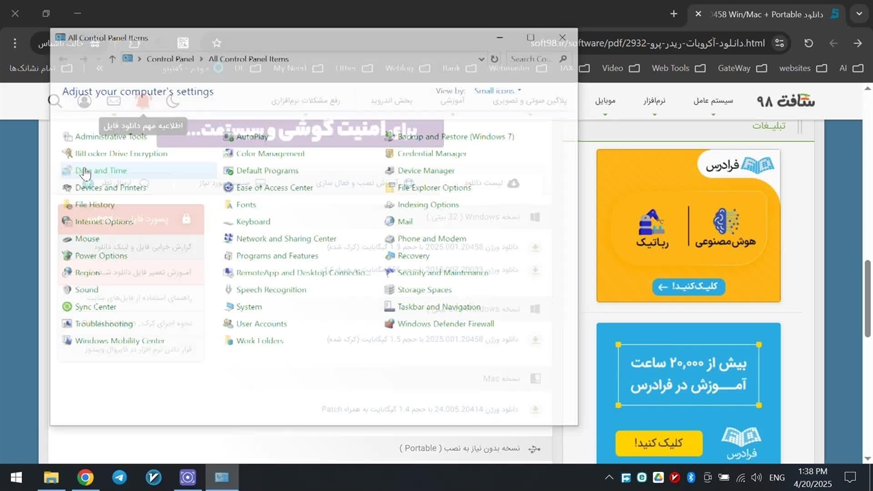Focus the Search Control Panel field
The image size is (873, 491).
click(x=539, y=59)
